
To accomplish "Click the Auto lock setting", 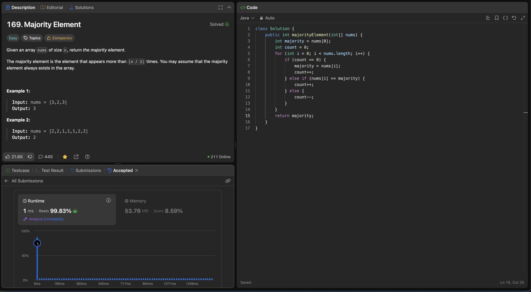I will pyautogui.click(x=267, y=18).
